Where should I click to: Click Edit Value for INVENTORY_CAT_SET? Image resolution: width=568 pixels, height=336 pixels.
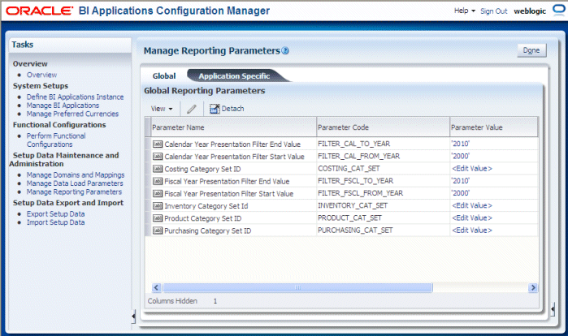pos(472,205)
